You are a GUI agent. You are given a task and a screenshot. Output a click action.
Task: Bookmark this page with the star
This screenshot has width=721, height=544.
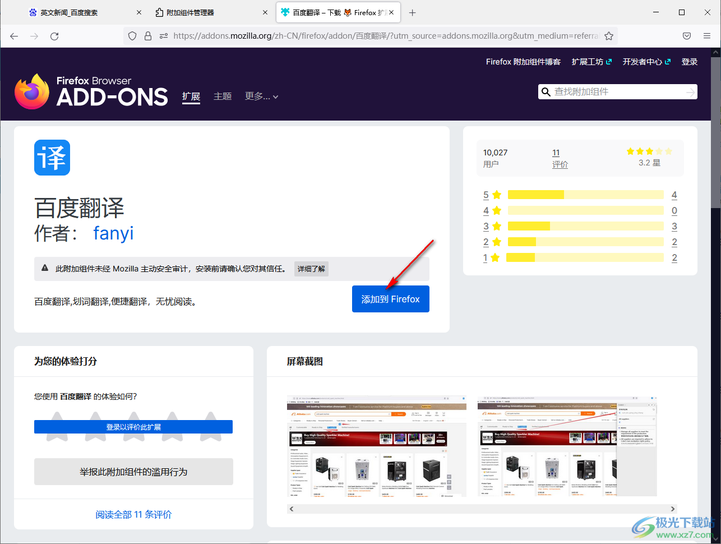pos(608,36)
